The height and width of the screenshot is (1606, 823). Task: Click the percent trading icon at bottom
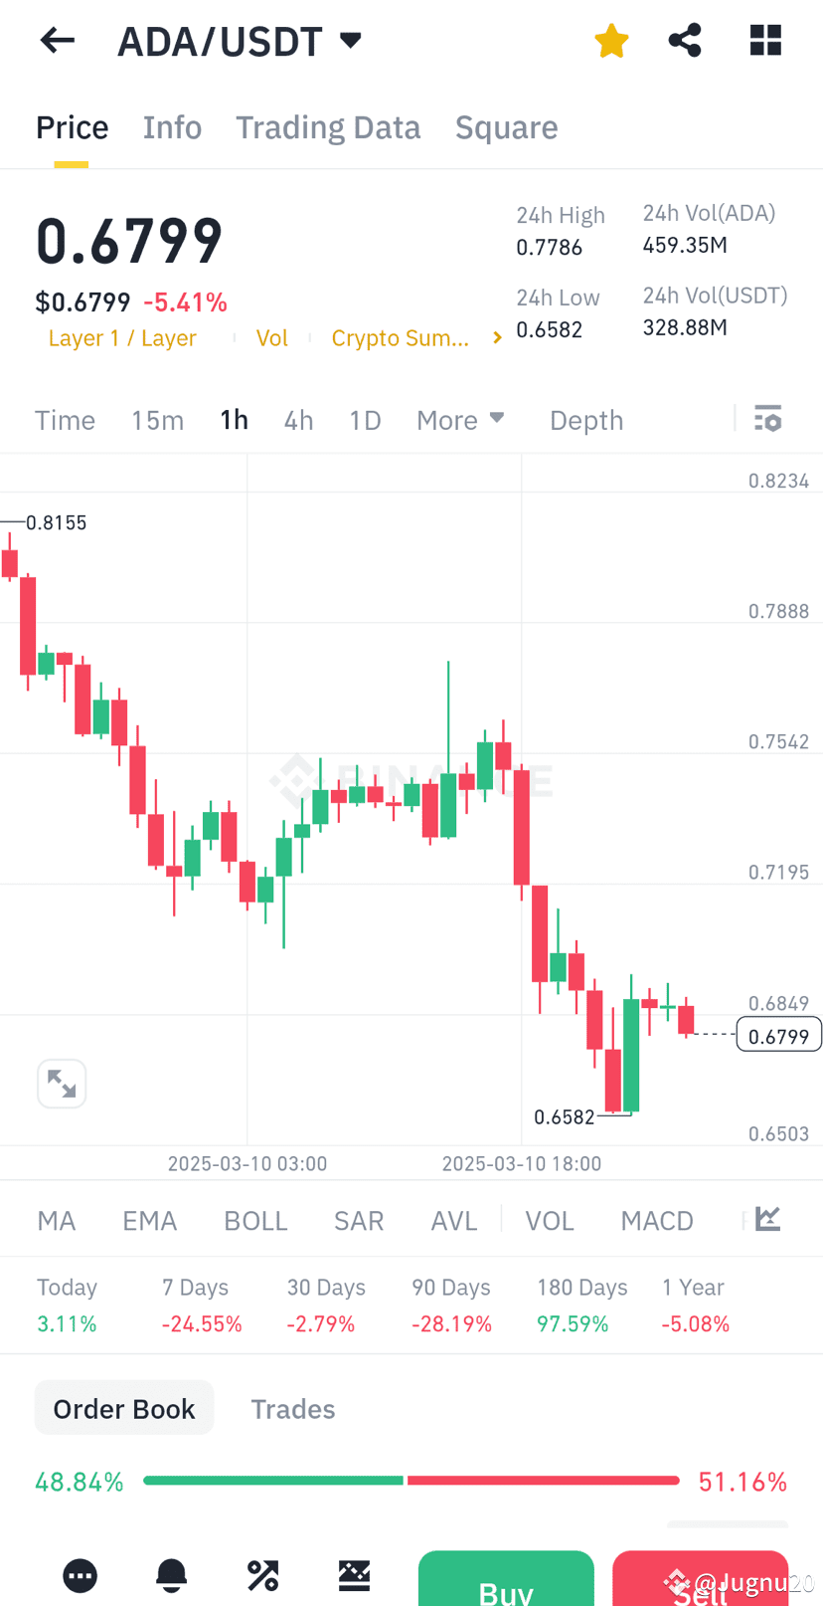262,1575
